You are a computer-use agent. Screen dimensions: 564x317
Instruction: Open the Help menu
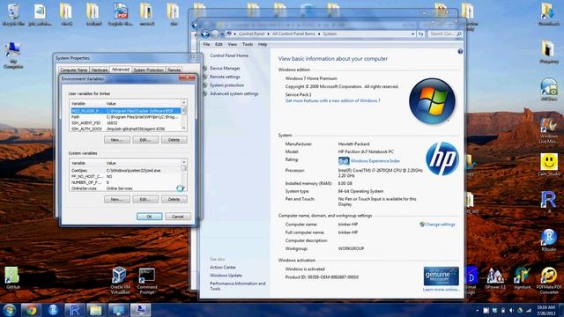(263, 44)
